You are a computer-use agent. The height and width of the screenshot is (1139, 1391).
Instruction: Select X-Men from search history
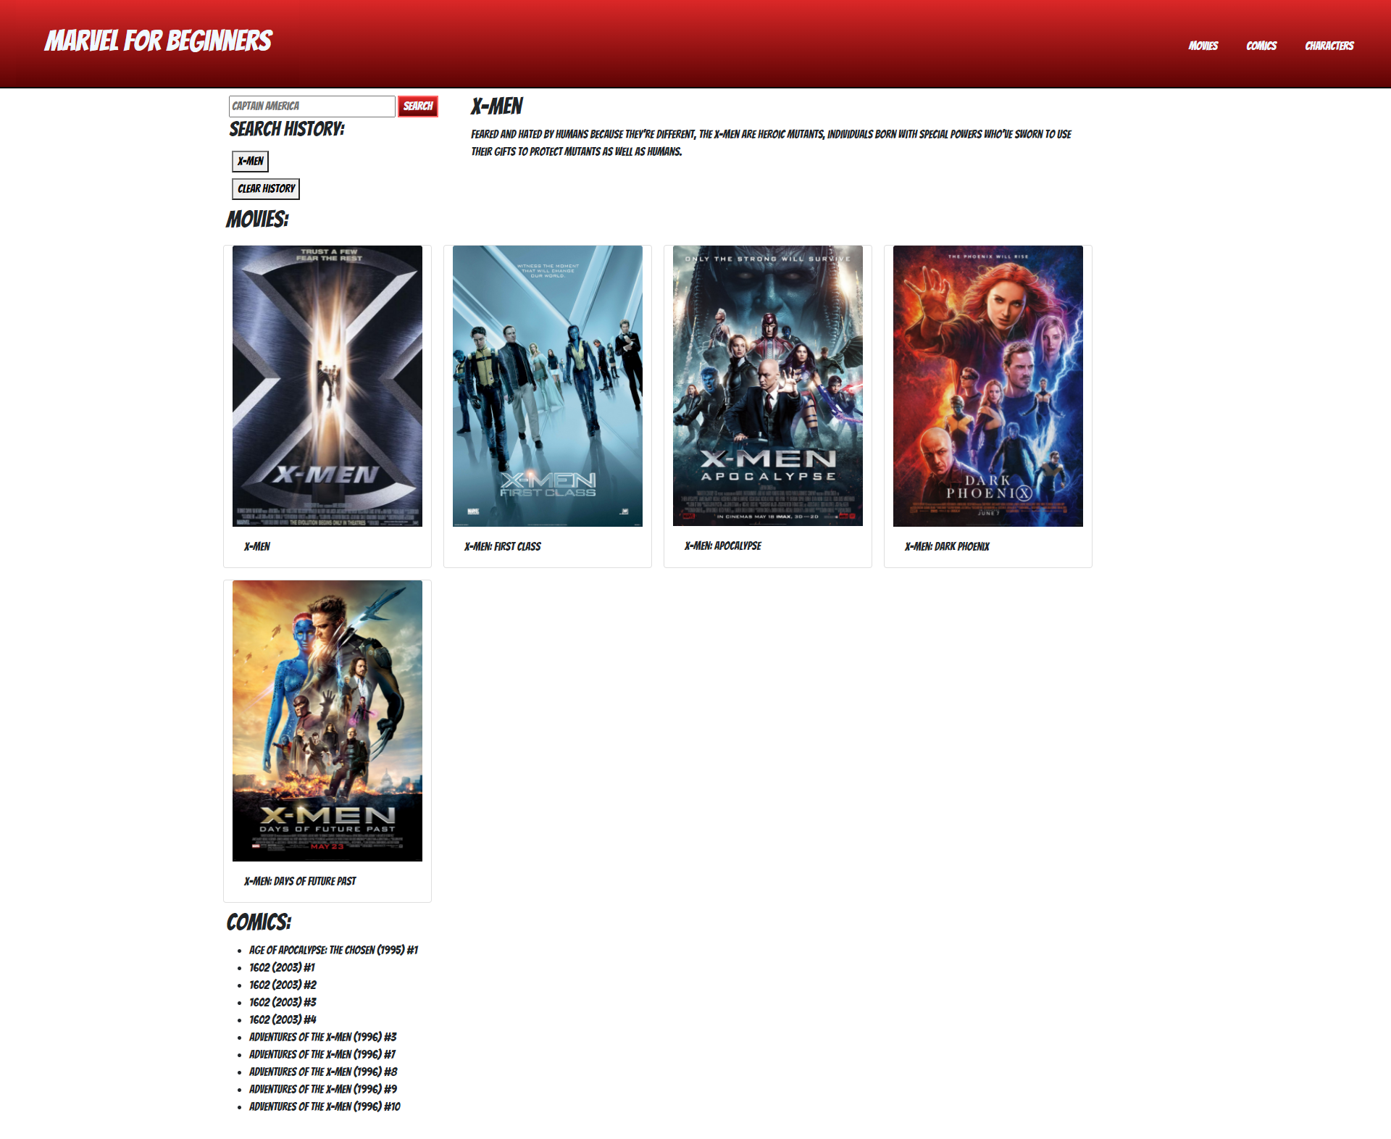[x=250, y=161]
